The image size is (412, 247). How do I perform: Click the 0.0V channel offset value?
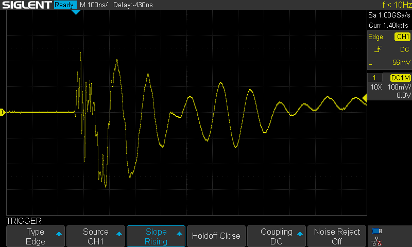[403, 95]
